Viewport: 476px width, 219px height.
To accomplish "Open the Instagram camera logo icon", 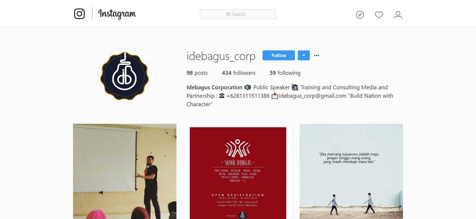I will point(79,14).
